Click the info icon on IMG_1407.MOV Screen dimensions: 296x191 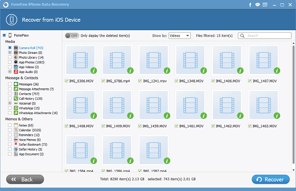tap(277, 71)
